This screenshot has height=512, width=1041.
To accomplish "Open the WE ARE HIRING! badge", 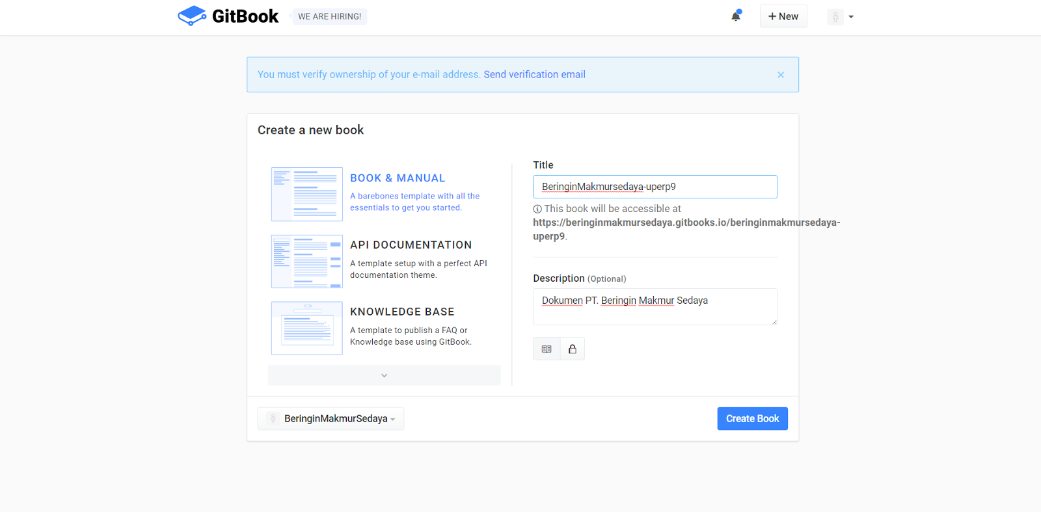I will 330,16.
